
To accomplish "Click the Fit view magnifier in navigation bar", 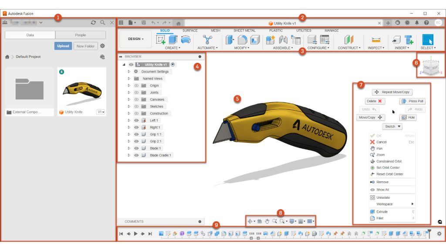I will coord(282,221).
